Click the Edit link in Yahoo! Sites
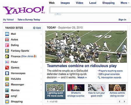 point(38,28)
